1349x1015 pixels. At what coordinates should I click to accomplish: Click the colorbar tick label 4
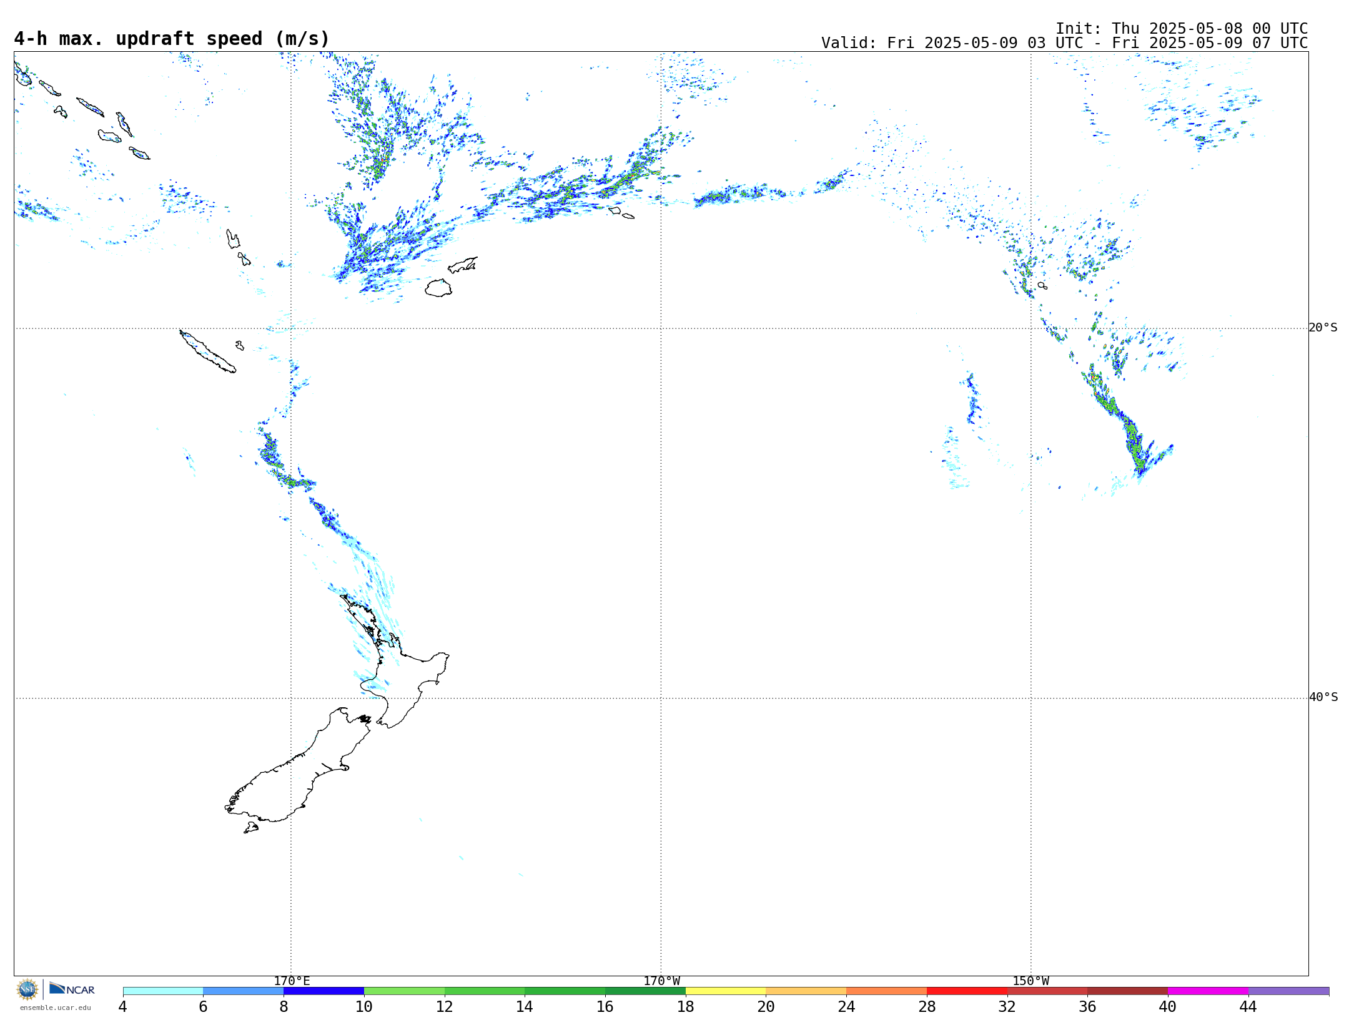tap(122, 1007)
